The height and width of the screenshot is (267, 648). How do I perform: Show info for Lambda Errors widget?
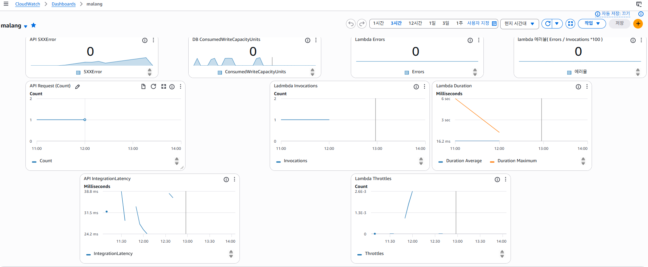470,40
